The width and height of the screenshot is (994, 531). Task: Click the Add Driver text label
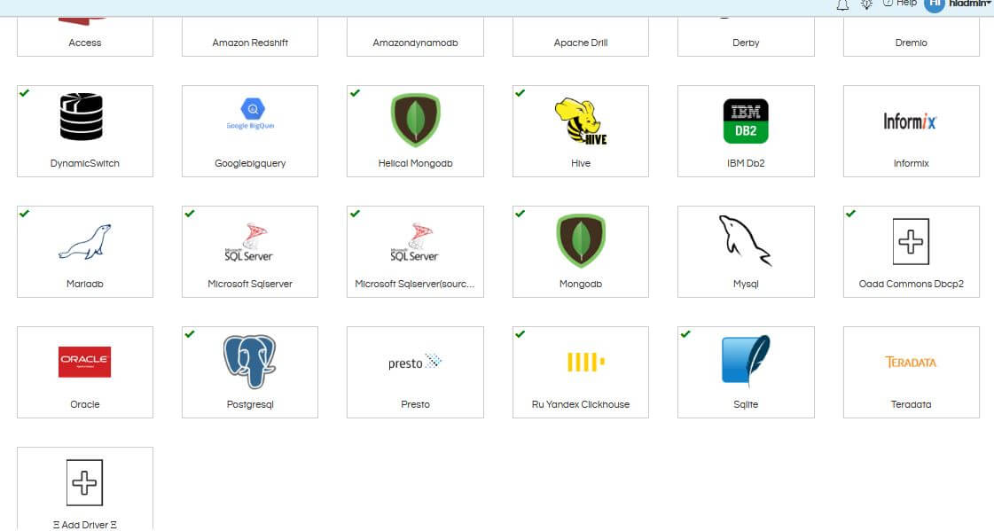coord(85,525)
